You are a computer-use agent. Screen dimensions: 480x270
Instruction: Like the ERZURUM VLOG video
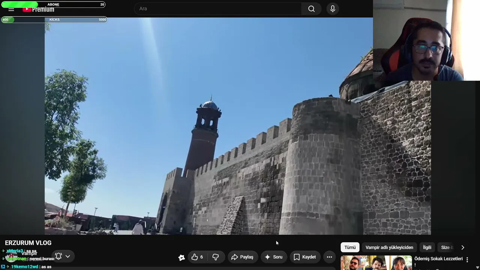(197, 257)
